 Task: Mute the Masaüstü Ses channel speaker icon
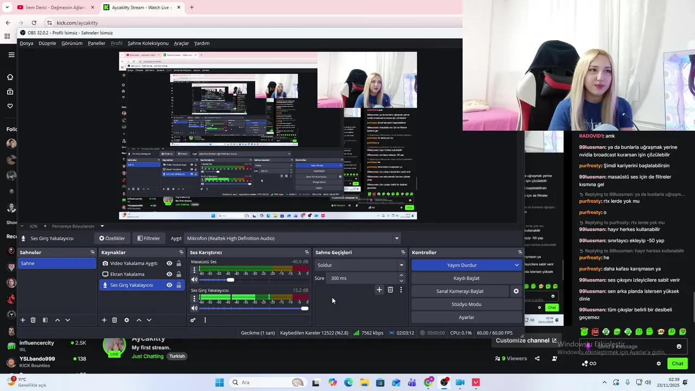(194, 280)
